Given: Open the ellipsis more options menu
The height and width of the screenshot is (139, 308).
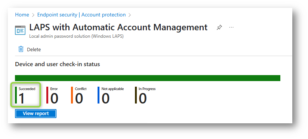Looking at the screenshot, I should (231, 27).
